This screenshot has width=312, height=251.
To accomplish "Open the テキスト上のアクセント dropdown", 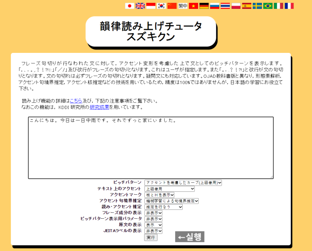I will [x=170, y=189].
